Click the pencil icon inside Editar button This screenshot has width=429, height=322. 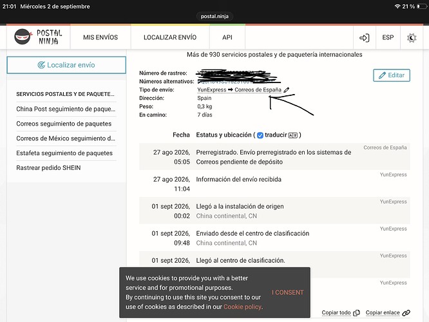(x=382, y=75)
